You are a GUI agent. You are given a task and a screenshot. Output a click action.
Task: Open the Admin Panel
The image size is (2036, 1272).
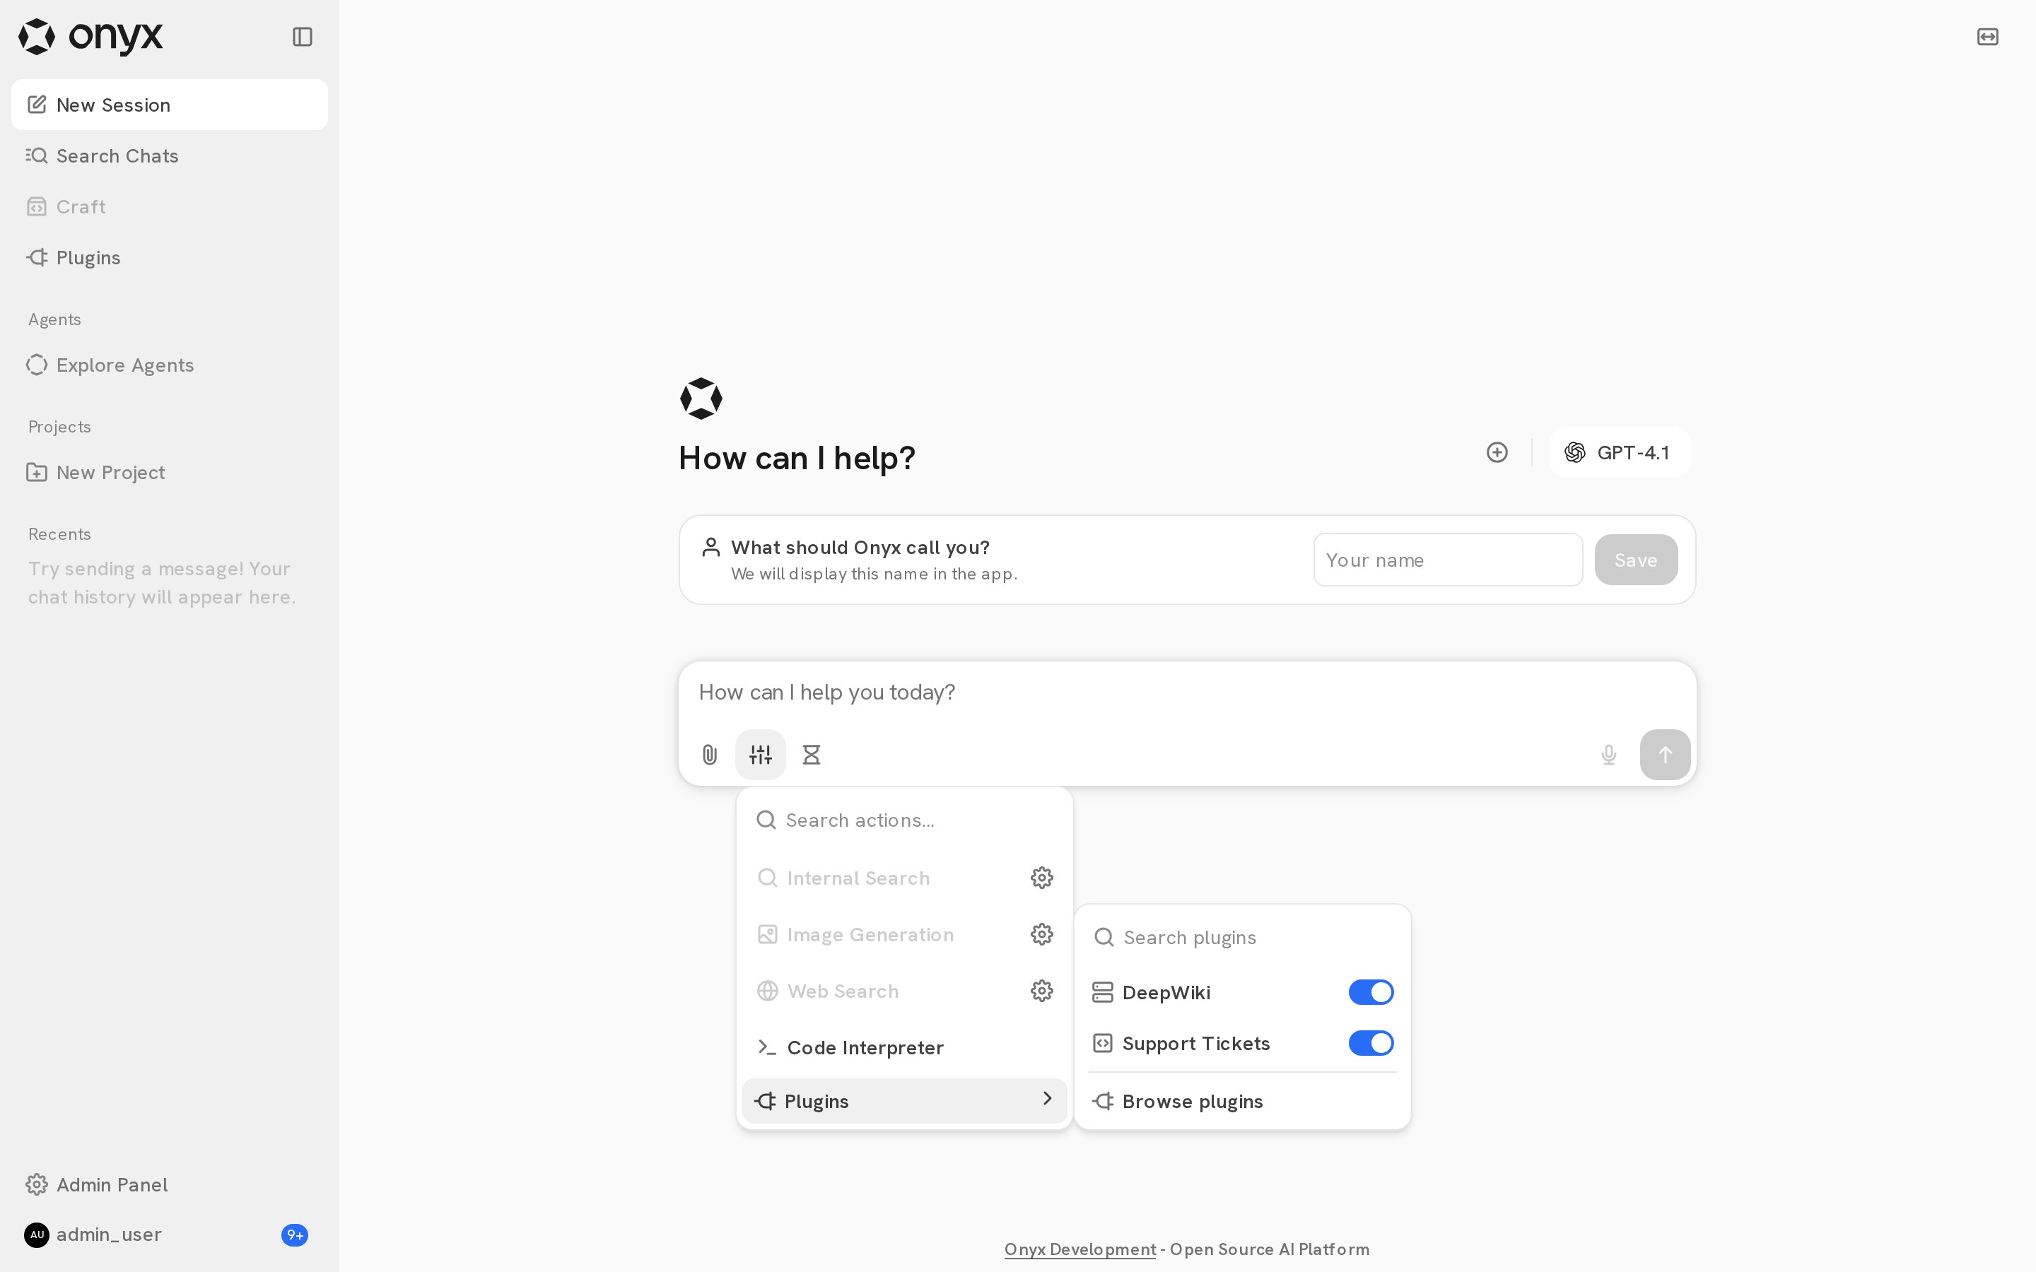pyautogui.click(x=169, y=1184)
